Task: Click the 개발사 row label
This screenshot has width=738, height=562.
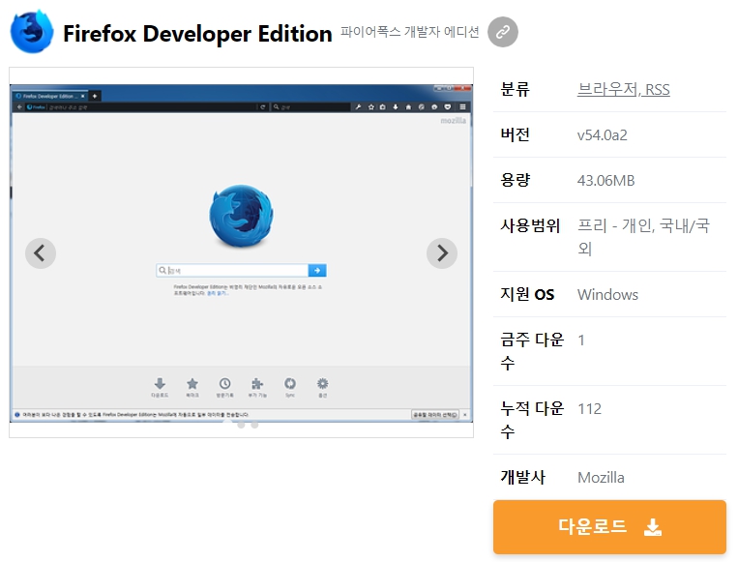Action: pyautogui.click(x=522, y=477)
